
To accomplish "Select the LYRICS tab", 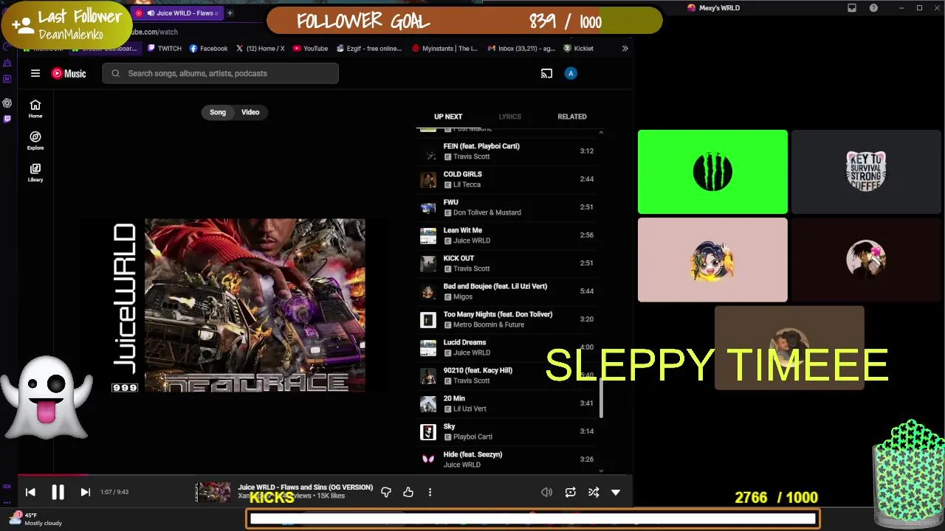I will (x=509, y=117).
